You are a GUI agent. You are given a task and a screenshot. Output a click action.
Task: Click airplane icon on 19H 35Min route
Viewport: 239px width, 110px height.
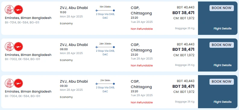click(97, 11)
